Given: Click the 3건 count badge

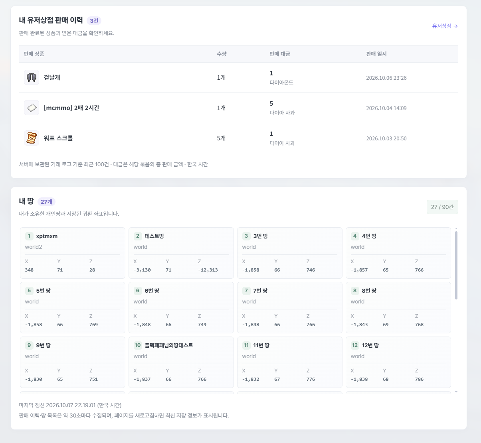Looking at the screenshot, I should pos(94,21).
